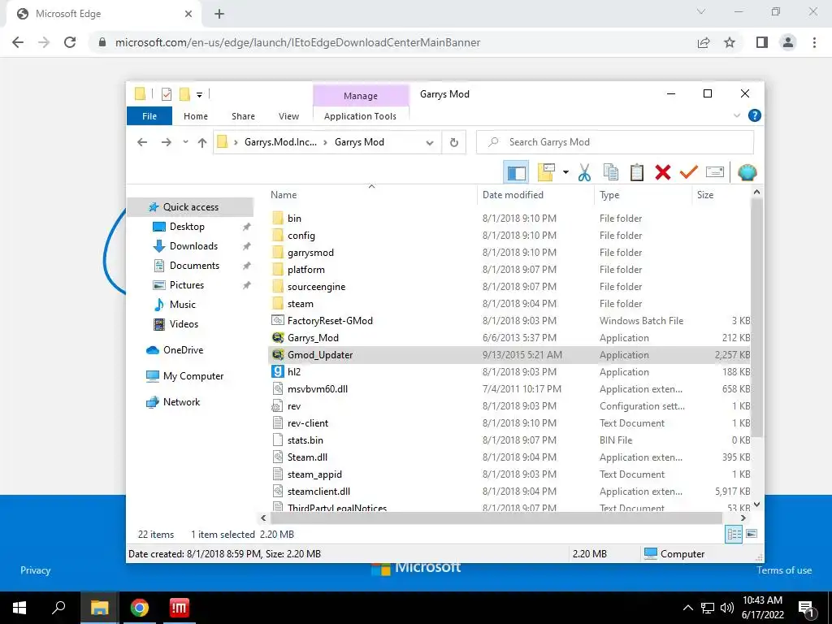
Task: Open Quick Access Toolbar customize dropdown
Action: point(200,94)
